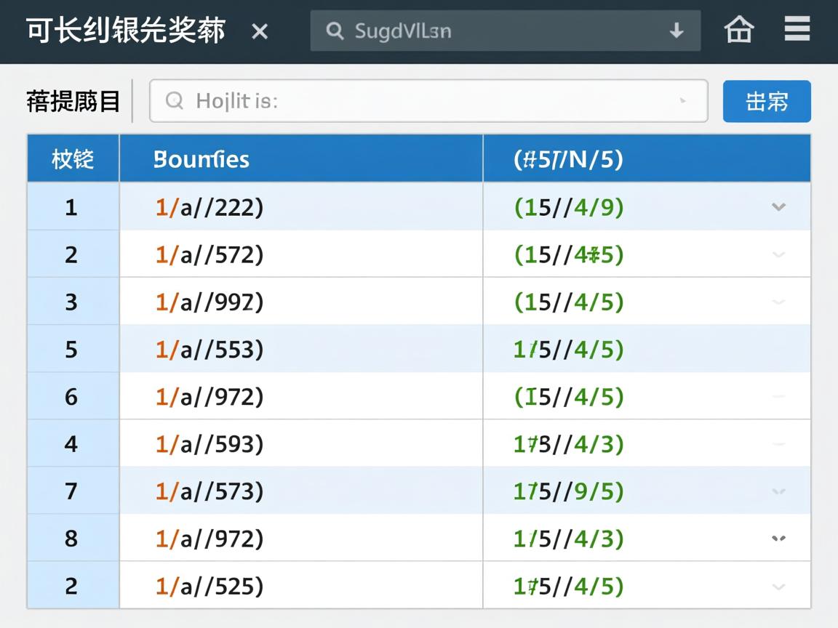838x628 pixels.
Task: Click the search icon inside the dark header
Action: [x=335, y=31]
